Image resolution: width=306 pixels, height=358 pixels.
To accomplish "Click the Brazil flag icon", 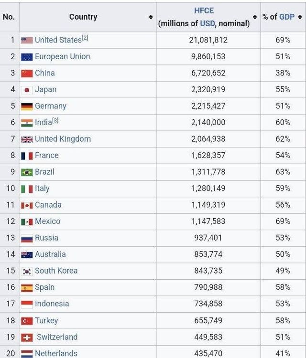I will point(27,172).
